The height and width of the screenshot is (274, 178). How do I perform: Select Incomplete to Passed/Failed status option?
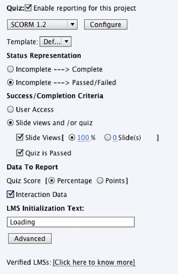10,83
